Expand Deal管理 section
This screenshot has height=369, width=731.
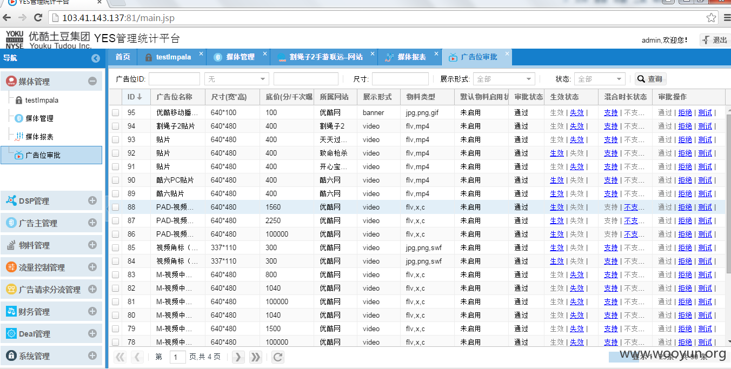click(92, 333)
